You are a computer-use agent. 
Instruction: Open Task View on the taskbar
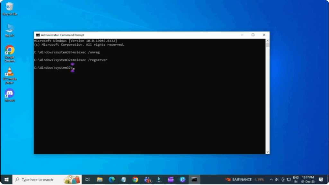(x=88, y=180)
